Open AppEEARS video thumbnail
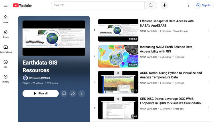 pyautogui.click(x=118, y=30)
